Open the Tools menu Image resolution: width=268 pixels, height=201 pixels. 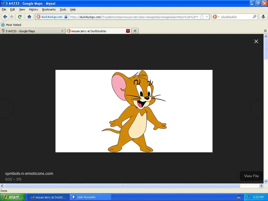click(63, 9)
